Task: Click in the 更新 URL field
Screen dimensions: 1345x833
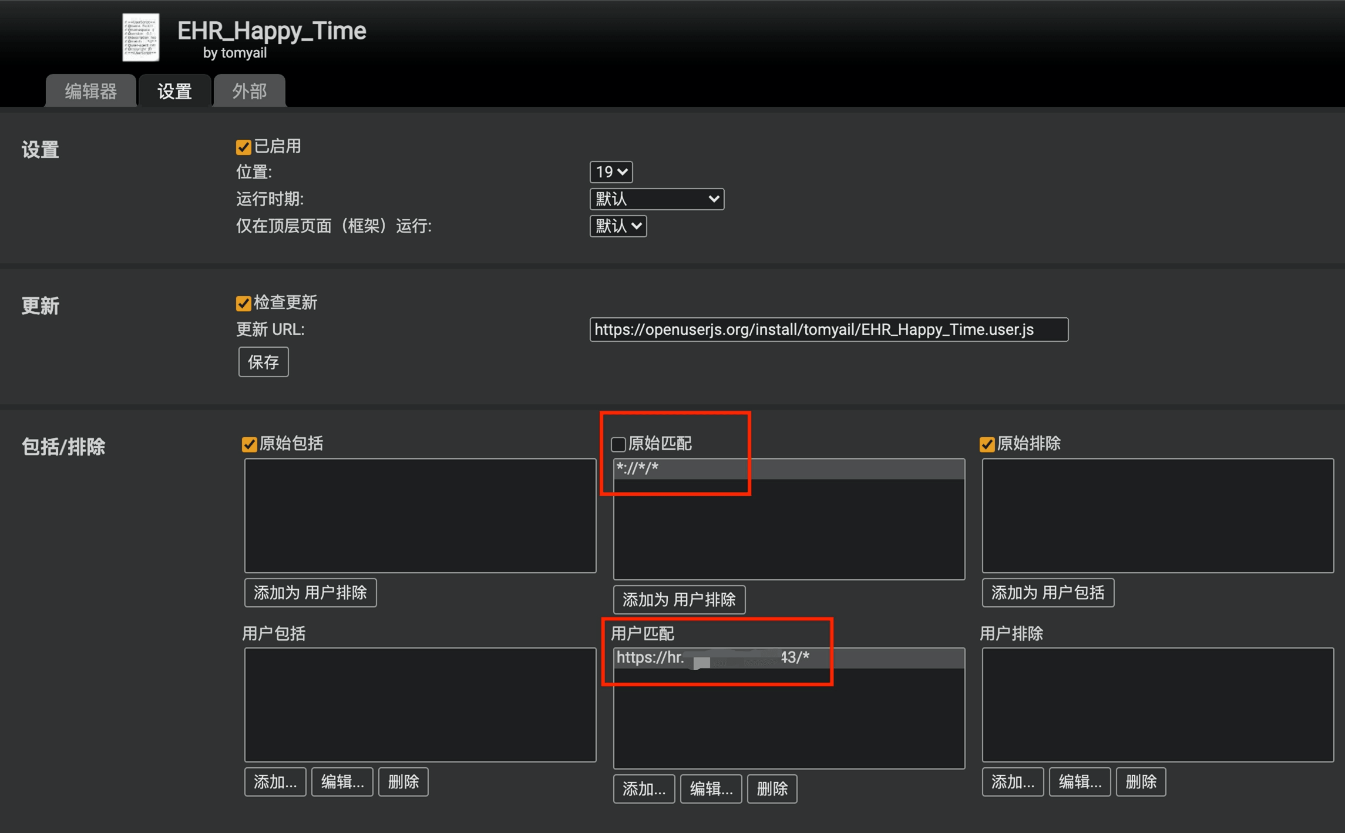Action: click(x=828, y=330)
